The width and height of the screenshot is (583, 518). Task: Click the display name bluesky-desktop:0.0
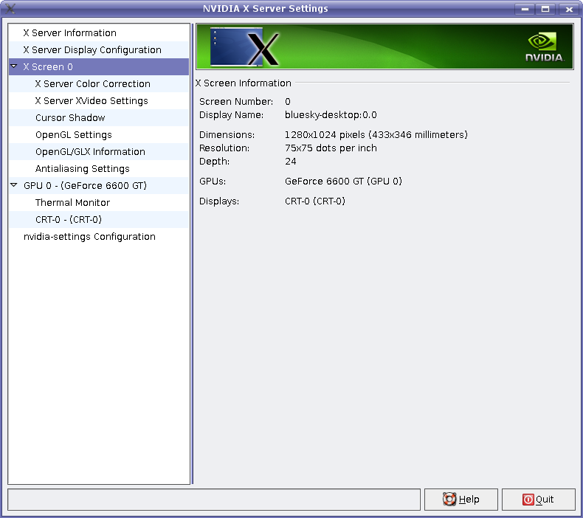tap(331, 115)
